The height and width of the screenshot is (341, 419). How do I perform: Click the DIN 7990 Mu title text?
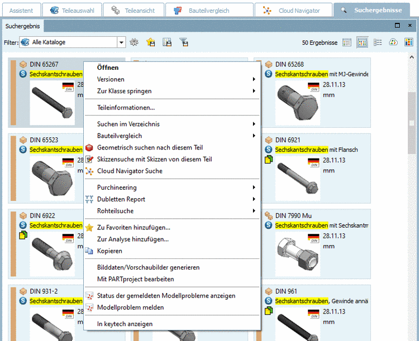pyautogui.click(x=293, y=215)
